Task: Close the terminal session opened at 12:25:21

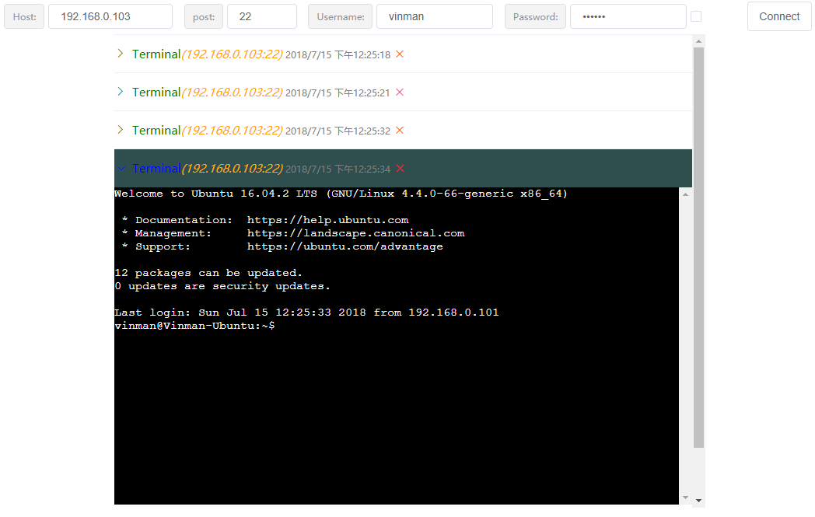Action: [x=399, y=92]
